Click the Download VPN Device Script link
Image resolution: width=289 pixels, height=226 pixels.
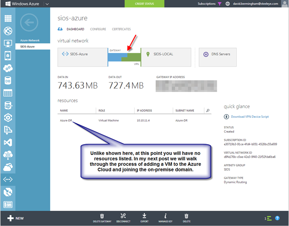249,117
